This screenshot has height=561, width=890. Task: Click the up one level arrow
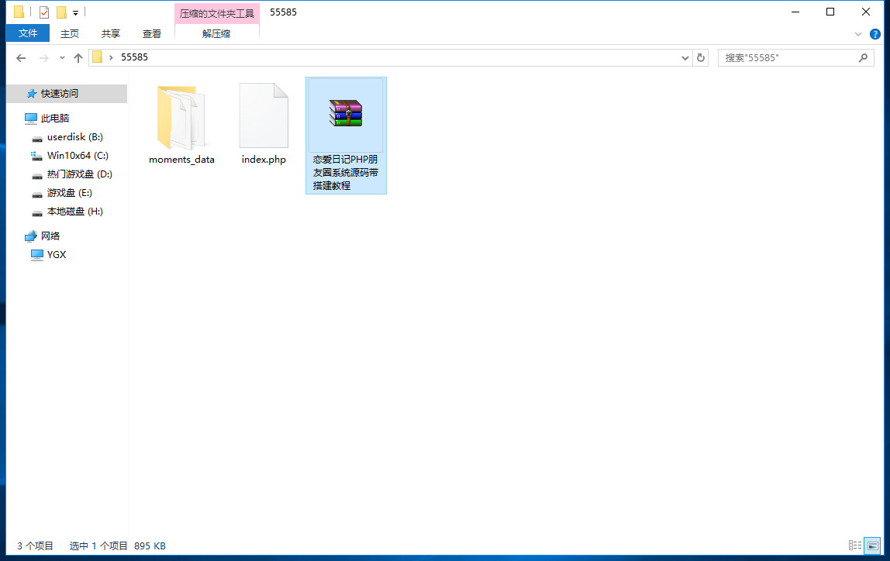(x=78, y=58)
